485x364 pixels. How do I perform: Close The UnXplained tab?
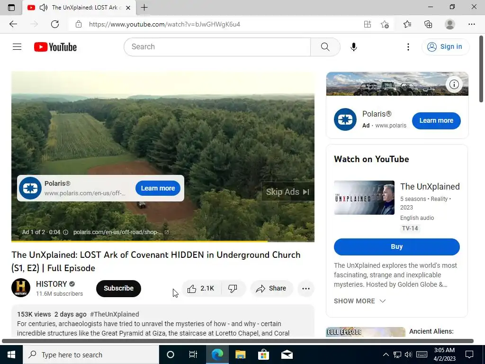click(128, 8)
